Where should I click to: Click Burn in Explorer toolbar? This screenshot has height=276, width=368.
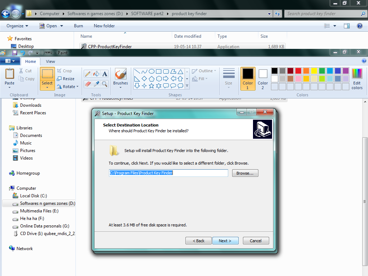[78, 26]
